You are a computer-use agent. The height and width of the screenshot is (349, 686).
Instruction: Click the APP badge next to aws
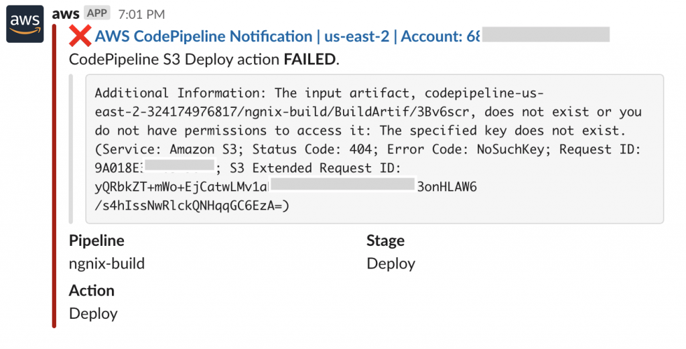(x=96, y=13)
